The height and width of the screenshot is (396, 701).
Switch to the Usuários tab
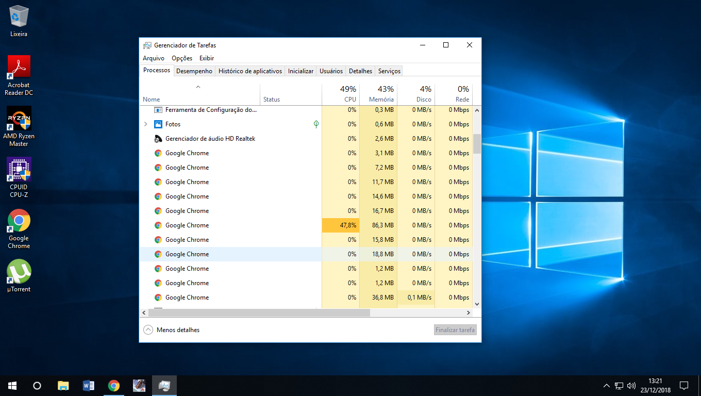[331, 71]
